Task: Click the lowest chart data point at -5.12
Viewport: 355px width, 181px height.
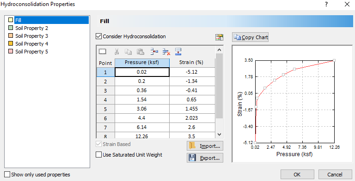Action: coord(255,143)
